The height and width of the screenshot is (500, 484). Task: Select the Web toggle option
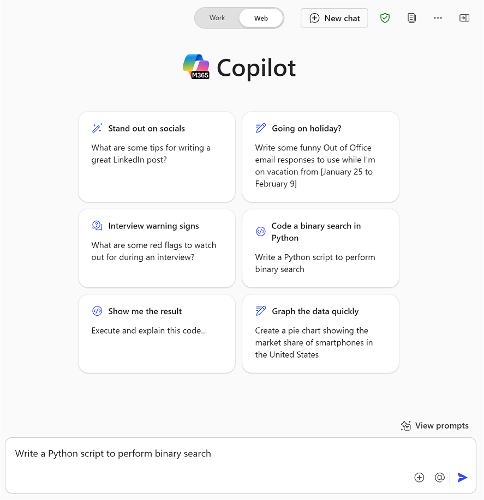261,18
